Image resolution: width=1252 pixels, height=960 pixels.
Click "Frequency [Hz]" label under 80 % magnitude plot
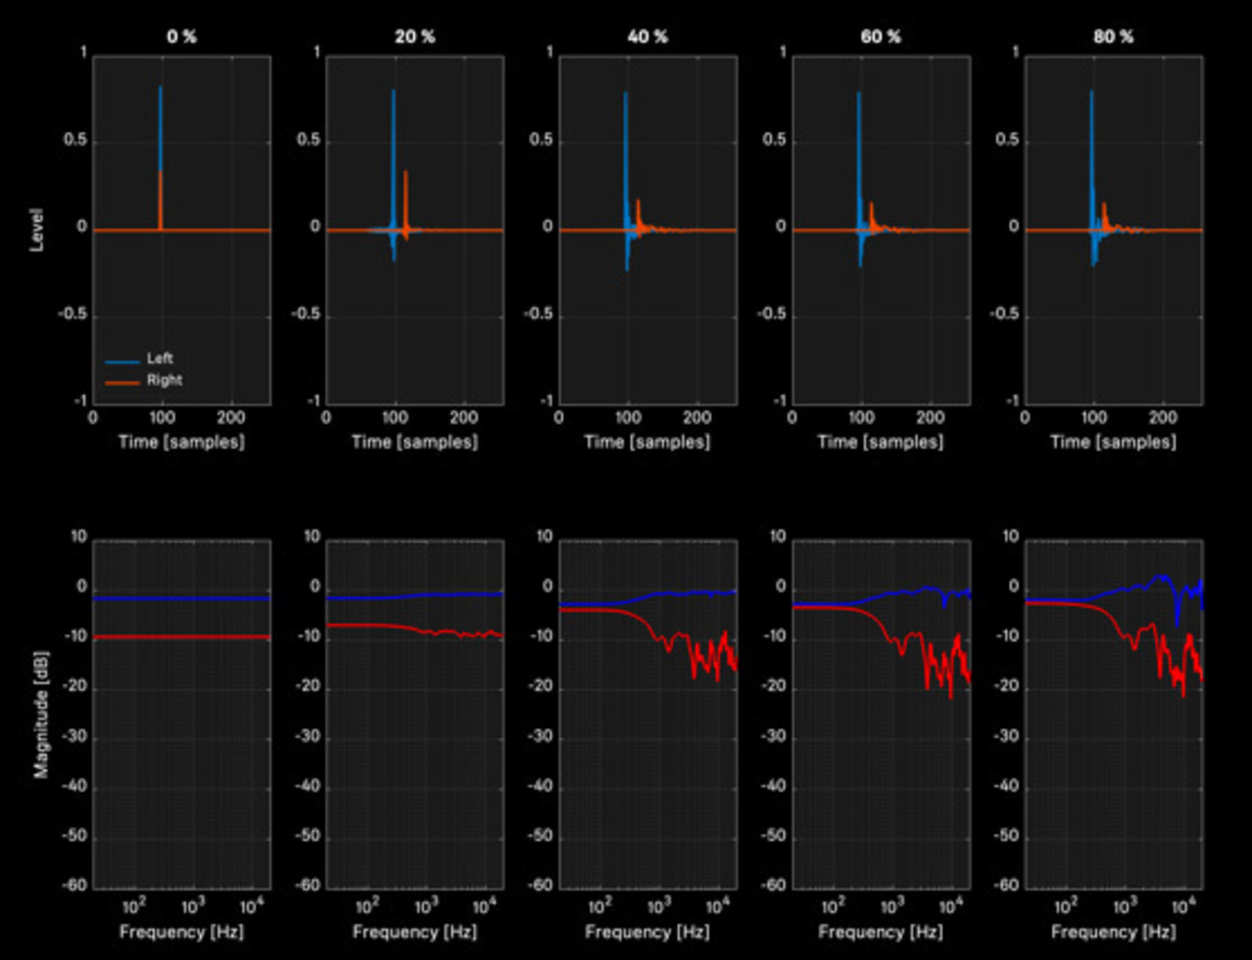(x=1113, y=931)
